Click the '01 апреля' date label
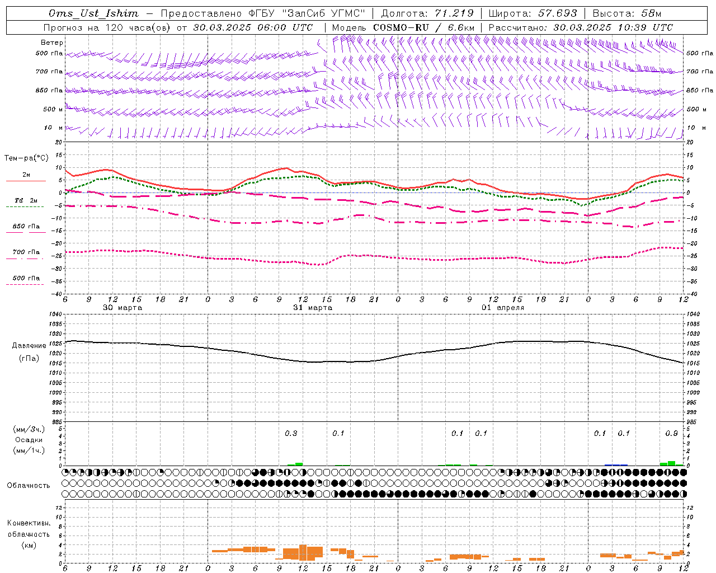716x573 pixels. [x=503, y=308]
